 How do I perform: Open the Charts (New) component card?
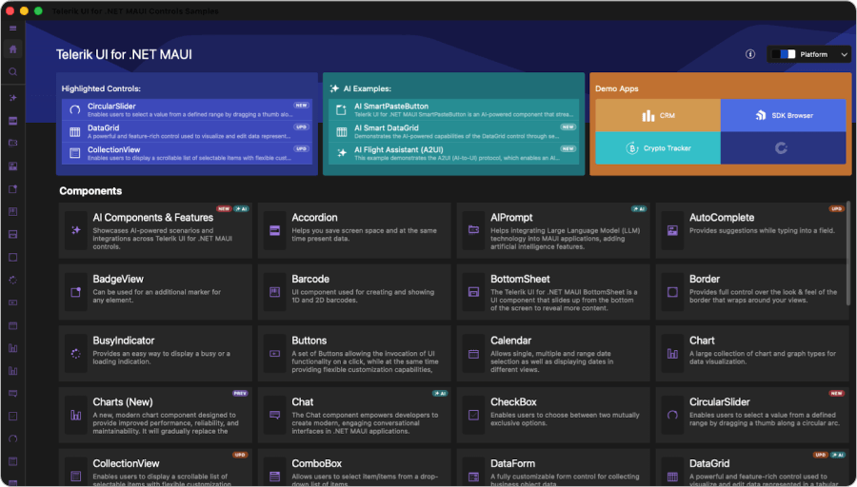155,416
